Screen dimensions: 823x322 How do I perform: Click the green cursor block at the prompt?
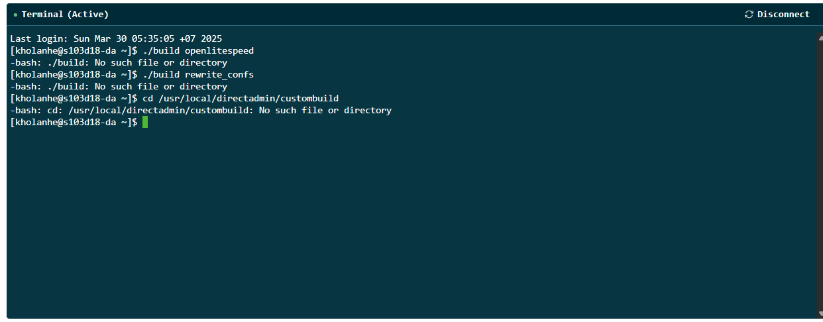145,123
